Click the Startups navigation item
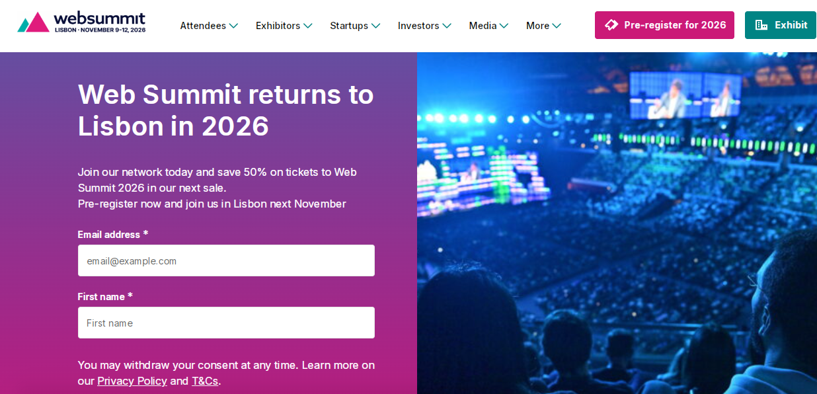 349,26
